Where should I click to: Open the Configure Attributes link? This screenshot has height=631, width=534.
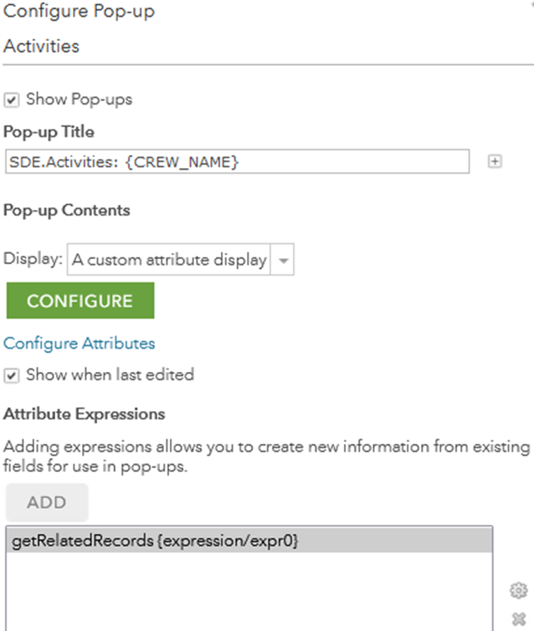pyautogui.click(x=79, y=343)
